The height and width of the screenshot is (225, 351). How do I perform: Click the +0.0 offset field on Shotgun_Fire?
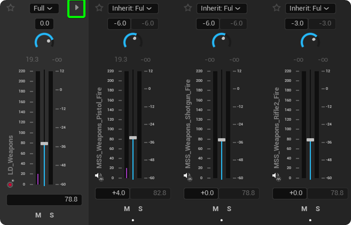tap(201, 193)
